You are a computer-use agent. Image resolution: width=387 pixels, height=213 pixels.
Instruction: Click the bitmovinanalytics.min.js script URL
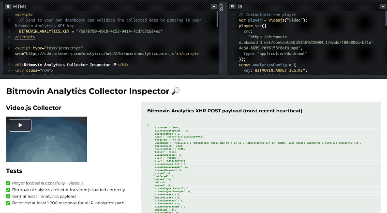click(101, 54)
